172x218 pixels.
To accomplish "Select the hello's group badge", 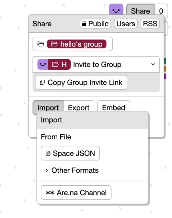I will click(x=77, y=44).
